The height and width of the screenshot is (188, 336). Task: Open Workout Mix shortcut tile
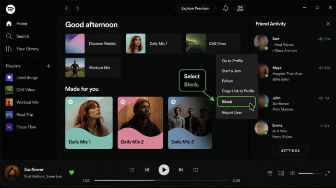coord(93,67)
